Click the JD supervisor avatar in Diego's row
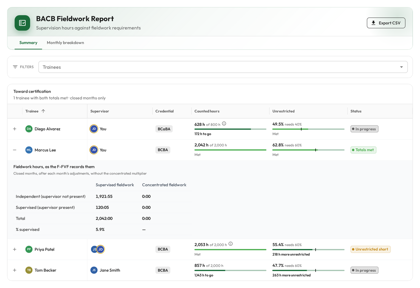Image resolution: width=420 pixels, height=288 pixels. tap(94, 129)
